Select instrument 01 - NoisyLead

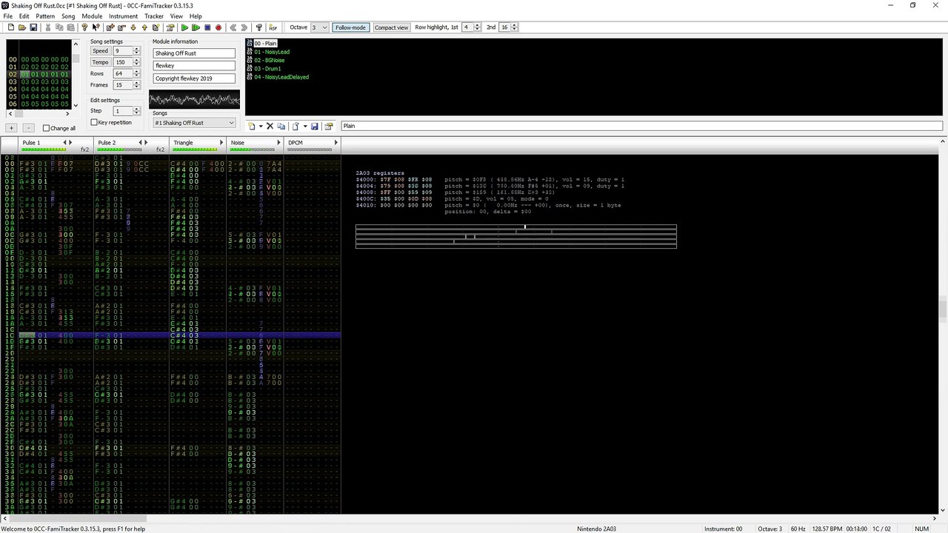(272, 52)
